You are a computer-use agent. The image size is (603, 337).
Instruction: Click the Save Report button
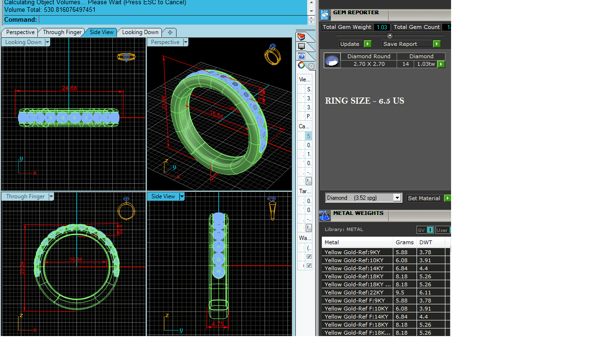tap(411, 44)
